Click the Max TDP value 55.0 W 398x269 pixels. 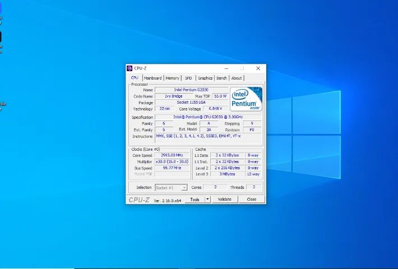[x=220, y=96]
